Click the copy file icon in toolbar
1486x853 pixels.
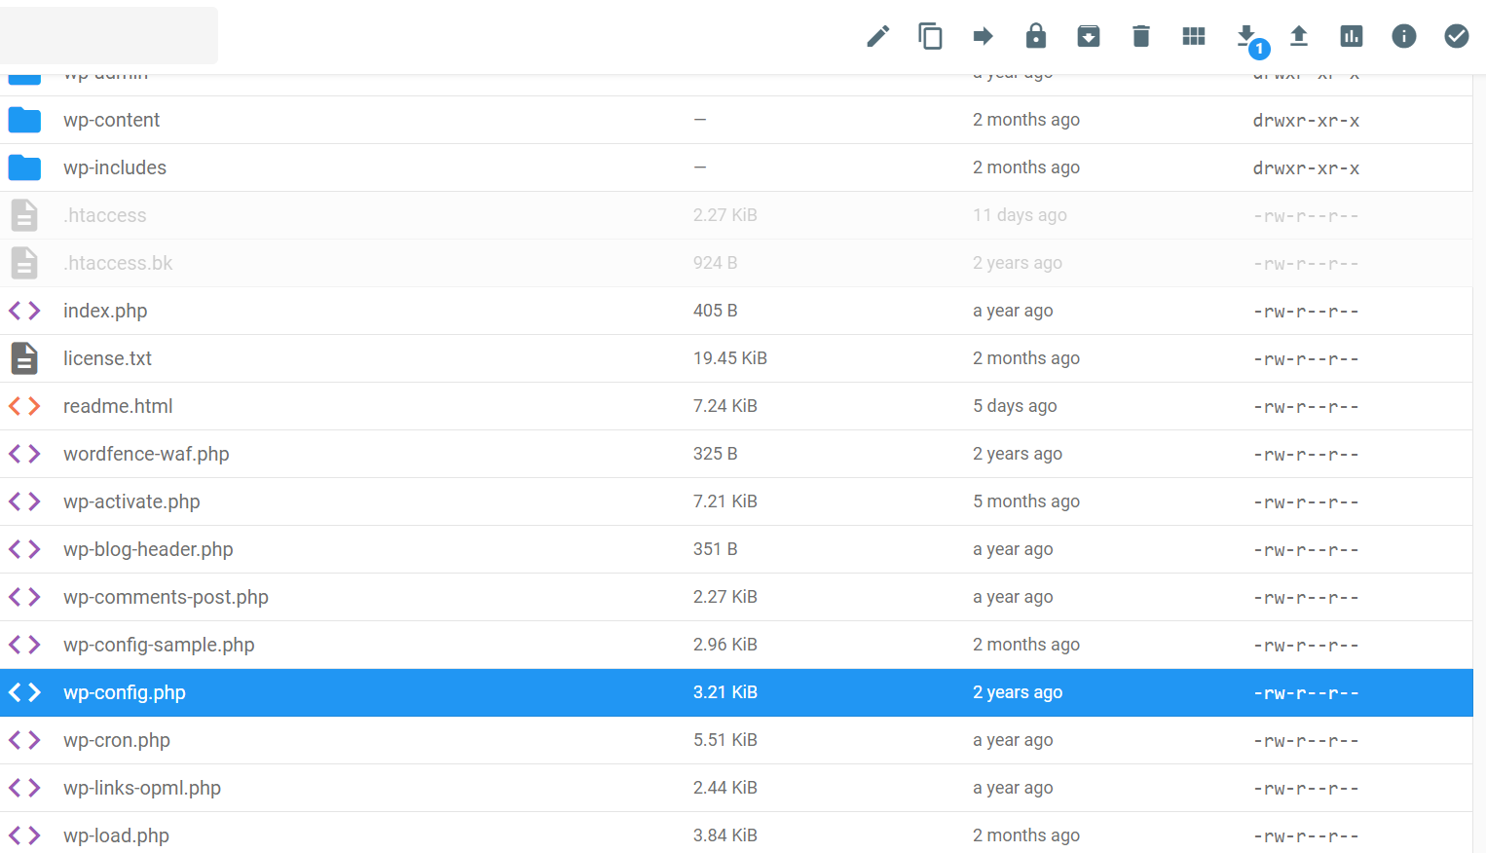(931, 37)
